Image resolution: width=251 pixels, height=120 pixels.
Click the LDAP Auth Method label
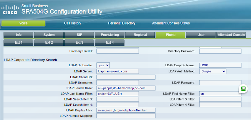pos(182,71)
